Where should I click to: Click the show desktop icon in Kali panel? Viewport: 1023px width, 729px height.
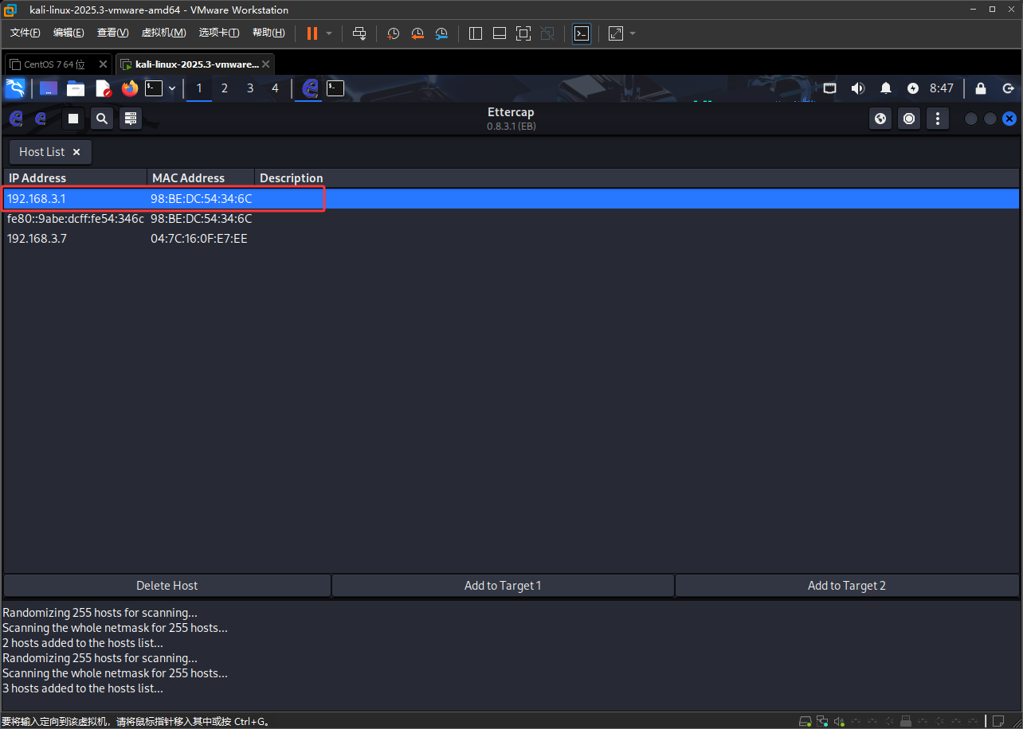click(49, 88)
